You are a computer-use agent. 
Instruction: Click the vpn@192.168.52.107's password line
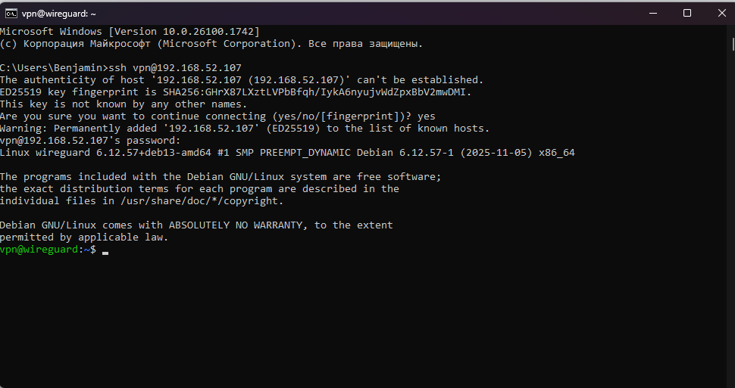(90, 140)
